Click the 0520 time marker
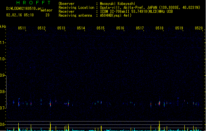The height and width of the screenshot is (131, 206). [199, 28]
